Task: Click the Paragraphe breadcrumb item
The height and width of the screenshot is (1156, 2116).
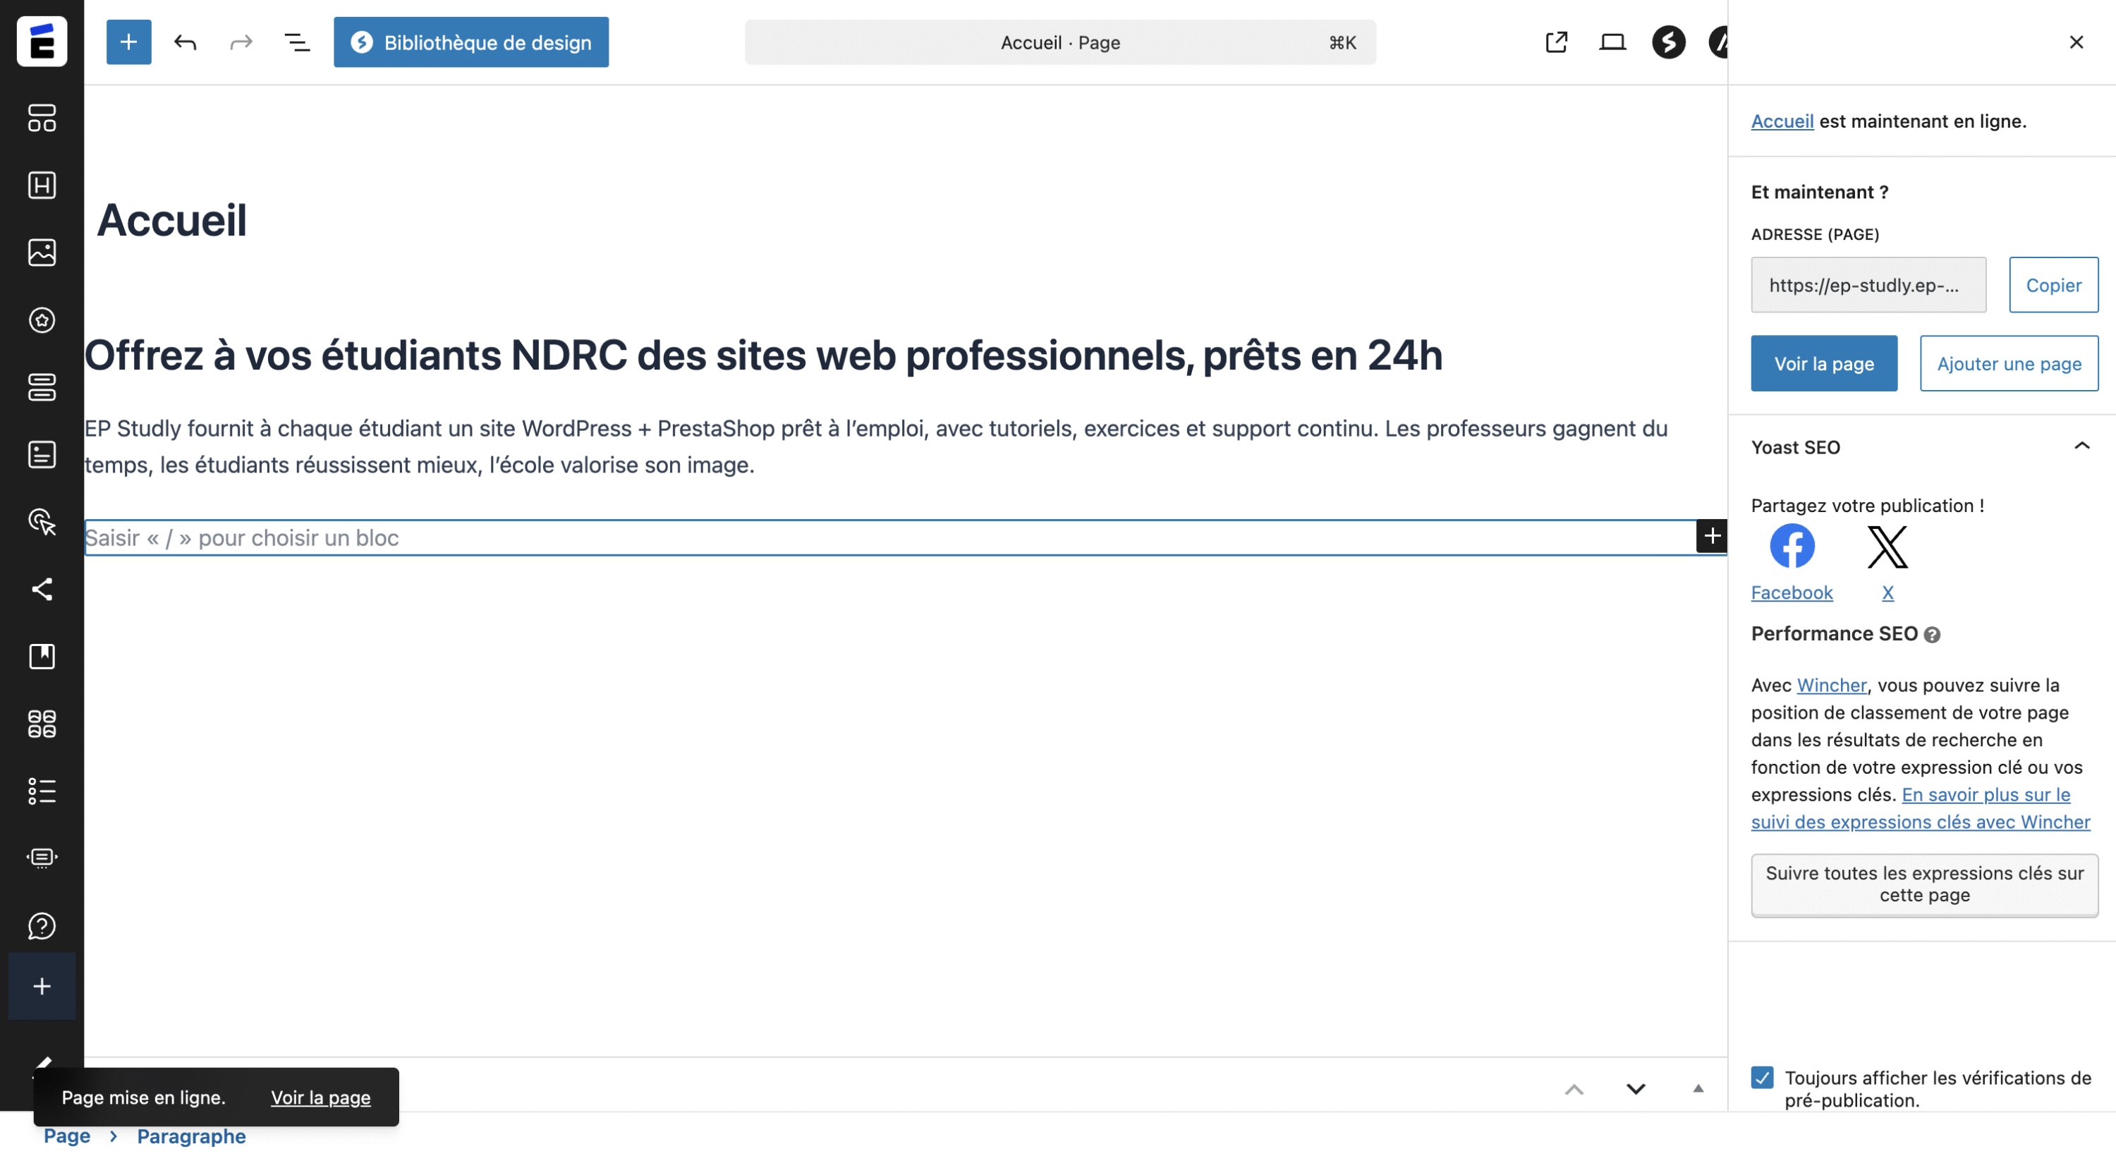Action: [190, 1136]
